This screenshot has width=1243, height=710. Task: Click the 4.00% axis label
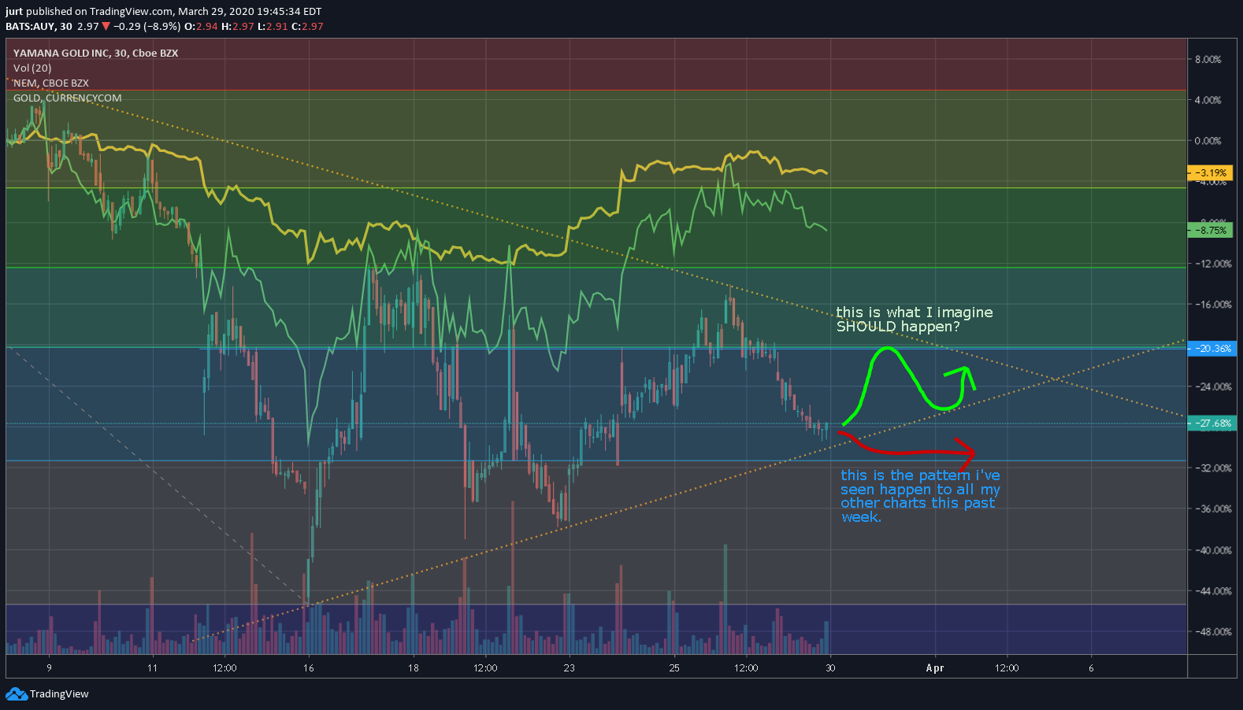(x=1208, y=100)
